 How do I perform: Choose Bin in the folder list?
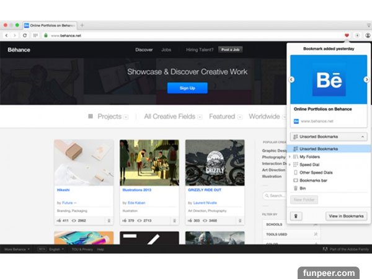pos(303,187)
